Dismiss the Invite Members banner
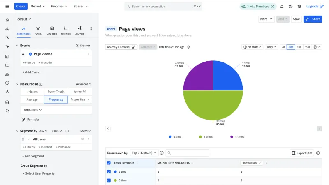 pos(273,7)
